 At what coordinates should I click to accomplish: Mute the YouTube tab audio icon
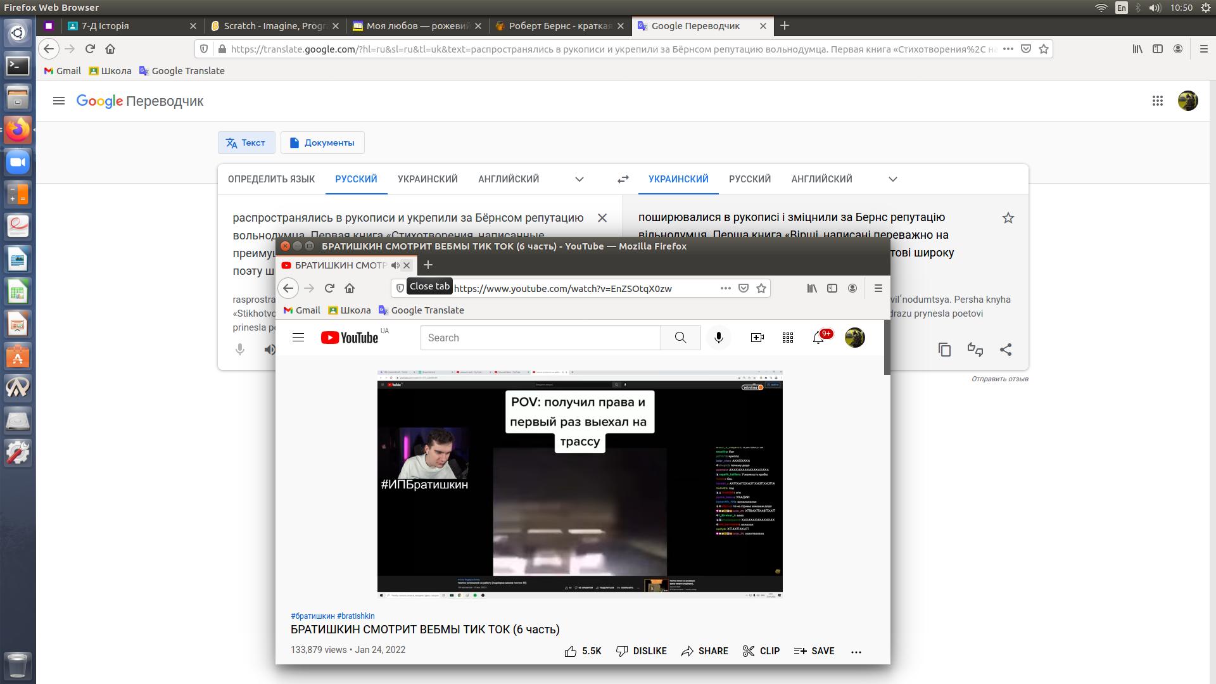click(x=395, y=265)
